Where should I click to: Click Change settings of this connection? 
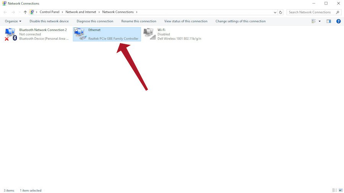(x=240, y=21)
